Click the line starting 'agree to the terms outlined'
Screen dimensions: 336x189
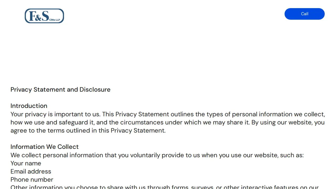pos(88,130)
